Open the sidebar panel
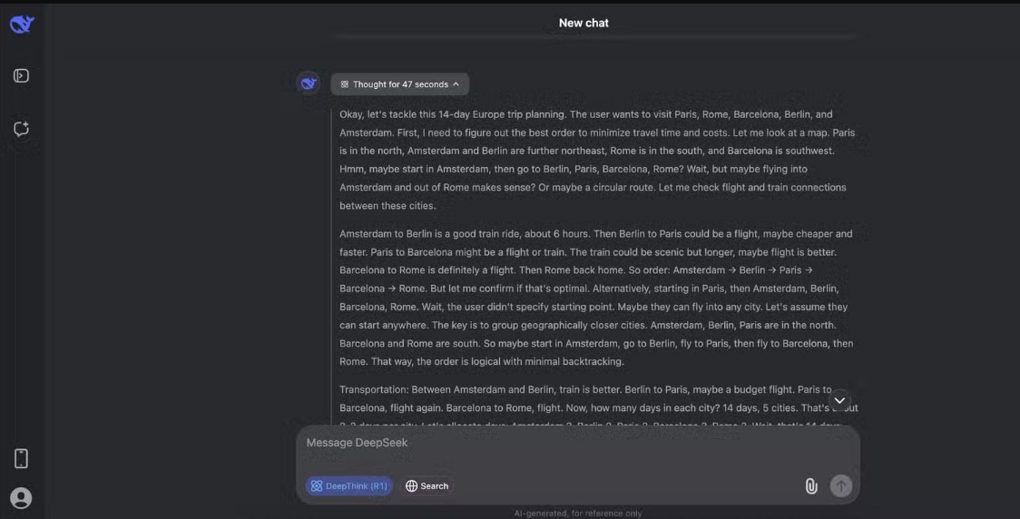Viewport: 1020px width, 519px height. click(x=22, y=76)
